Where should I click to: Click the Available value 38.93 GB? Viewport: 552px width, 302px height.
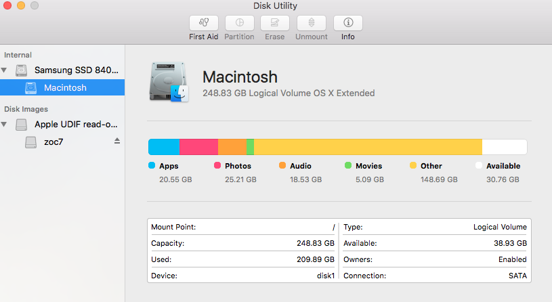coord(510,243)
